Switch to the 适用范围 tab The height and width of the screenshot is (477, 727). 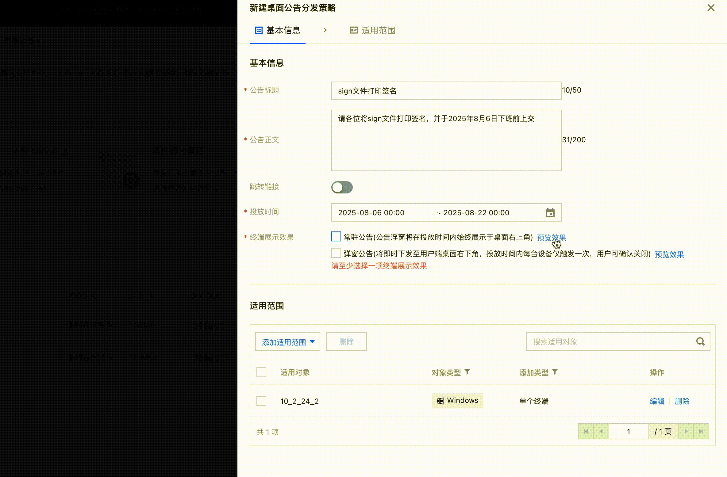372,30
